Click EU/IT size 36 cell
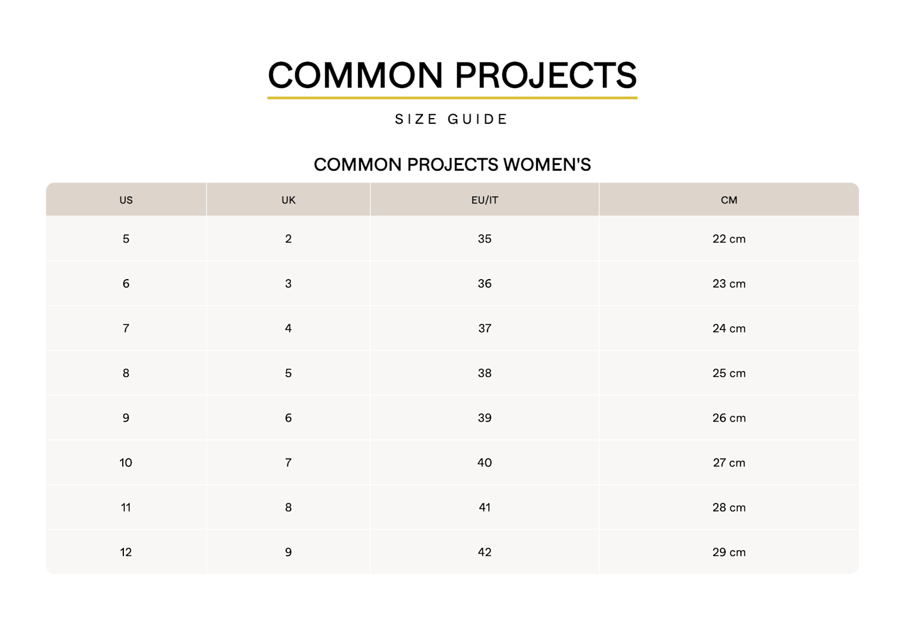This screenshot has width=905, height=634. coord(485,283)
